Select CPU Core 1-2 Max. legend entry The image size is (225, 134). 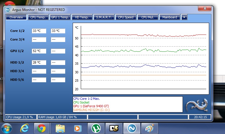click(87, 99)
